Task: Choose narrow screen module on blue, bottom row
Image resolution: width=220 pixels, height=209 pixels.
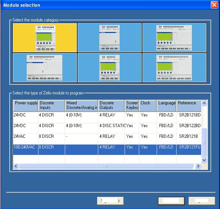Action: pos(109,68)
